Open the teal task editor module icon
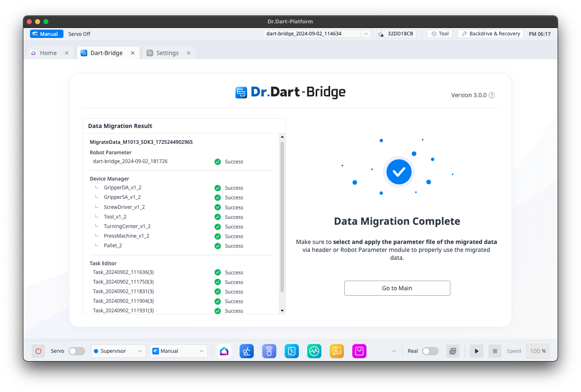 [x=292, y=351]
